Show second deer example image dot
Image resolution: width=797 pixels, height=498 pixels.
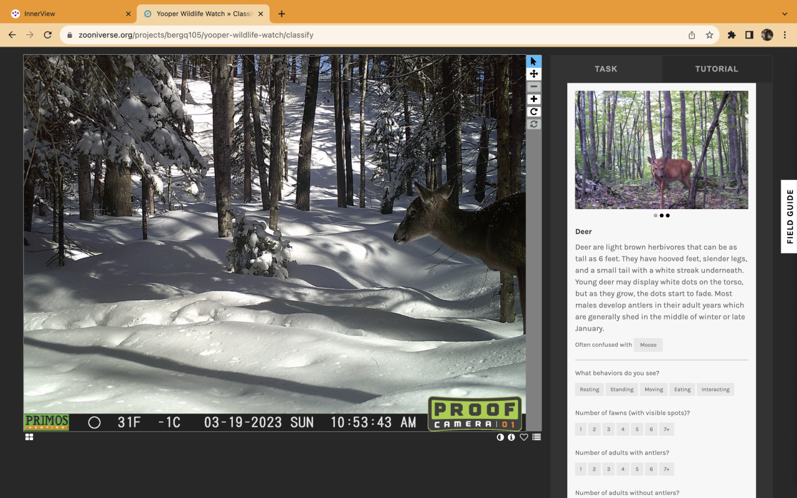662,215
